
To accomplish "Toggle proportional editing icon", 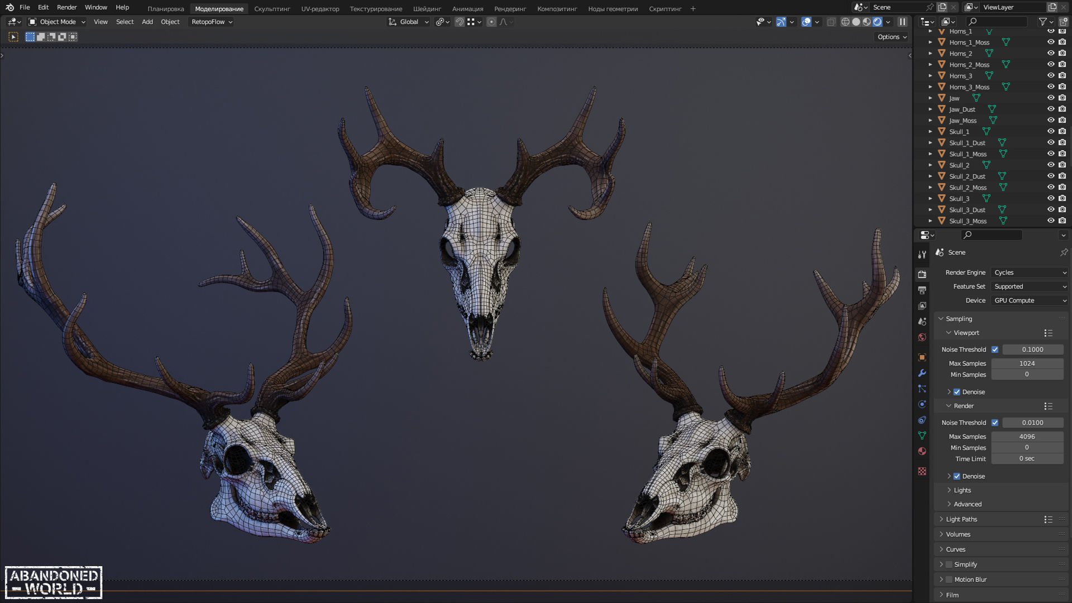I will point(491,22).
